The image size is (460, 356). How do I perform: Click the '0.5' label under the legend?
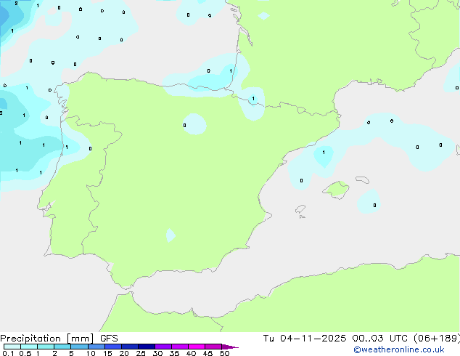click(25, 353)
